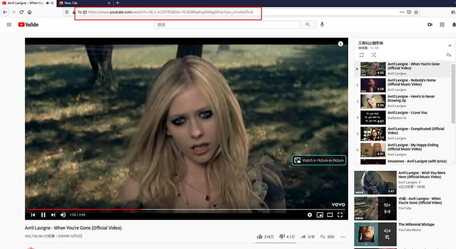Switch to the New Tab tab
456x249 pixels.
coord(84,3)
